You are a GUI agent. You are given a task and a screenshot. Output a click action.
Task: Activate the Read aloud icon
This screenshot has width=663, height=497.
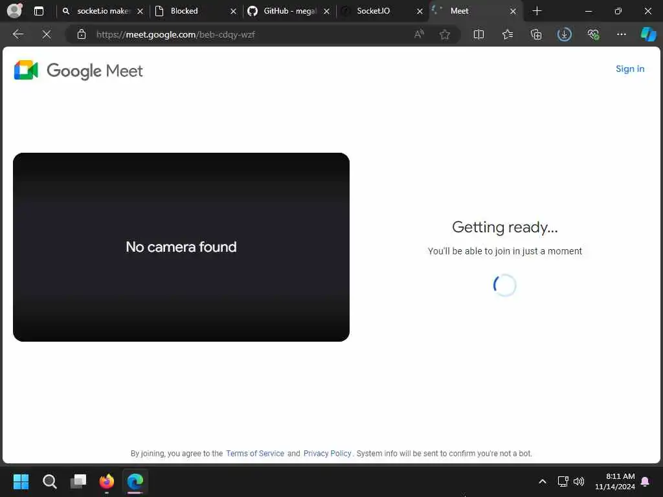(x=419, y=34)
